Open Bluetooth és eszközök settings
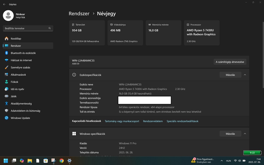 [23, 53]
